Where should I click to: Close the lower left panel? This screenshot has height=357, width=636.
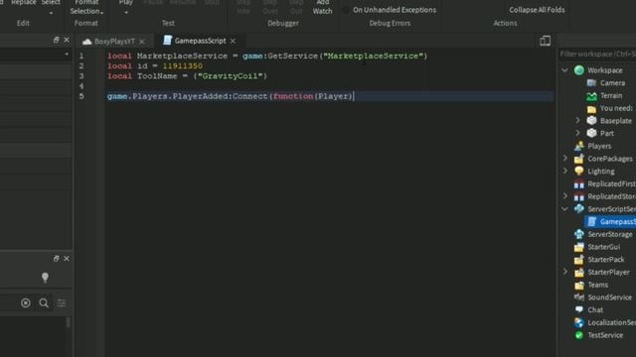click(x=67, y=258)
